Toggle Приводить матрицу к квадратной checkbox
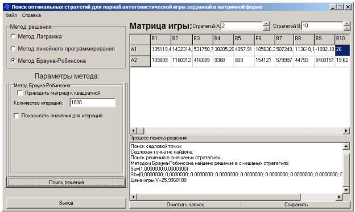This screenshot has height=212, width=355. coord(20,93)
